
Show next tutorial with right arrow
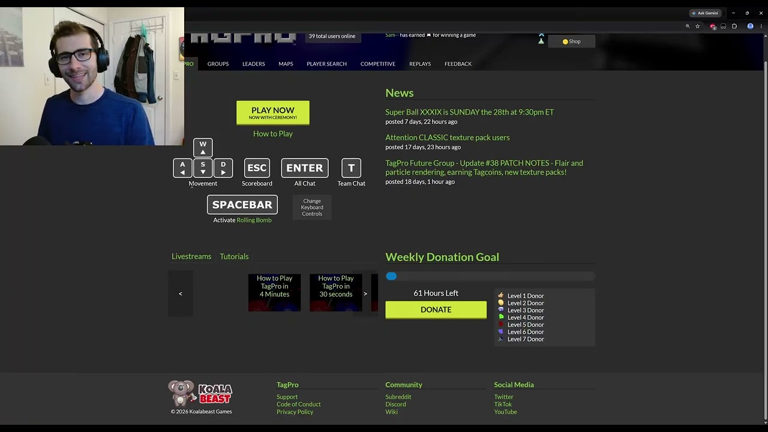(365, 293)
